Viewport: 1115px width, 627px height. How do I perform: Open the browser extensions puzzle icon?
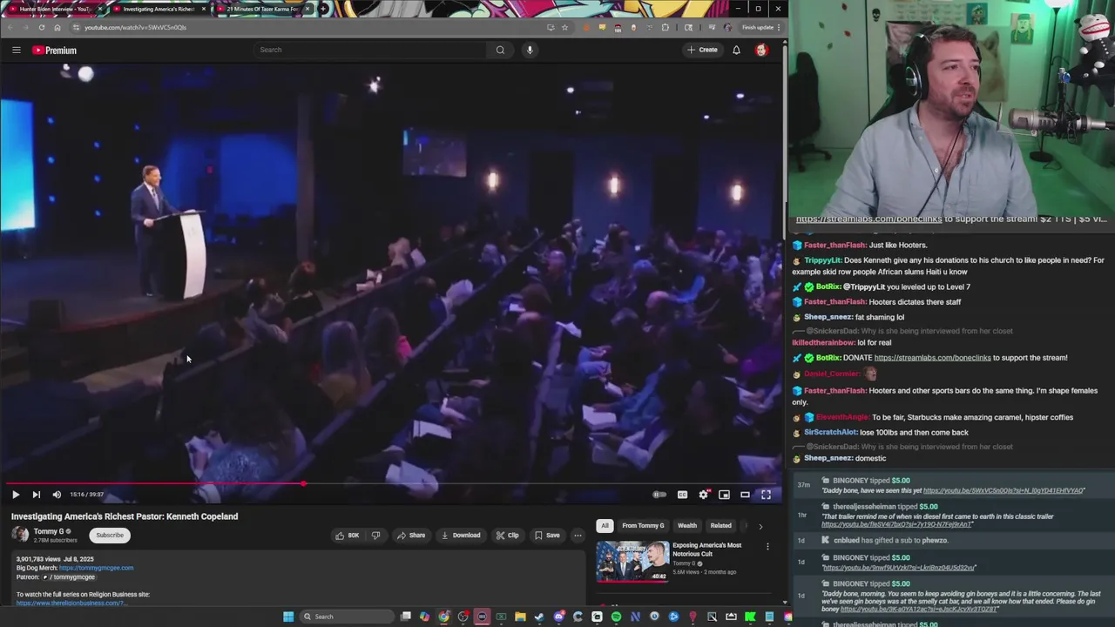(x=666, y=27)
